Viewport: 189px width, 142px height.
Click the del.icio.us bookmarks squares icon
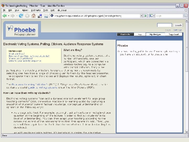click(x=40, y=16)
